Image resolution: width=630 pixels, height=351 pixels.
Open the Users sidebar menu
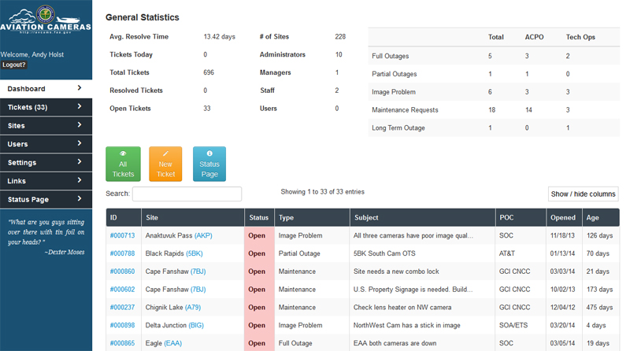(x=46, y=144)
